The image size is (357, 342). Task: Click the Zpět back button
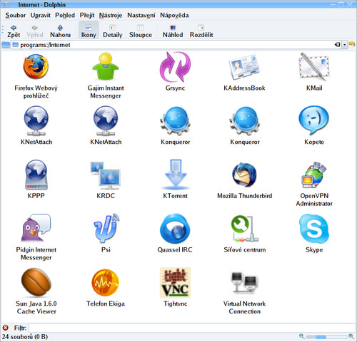[x=14, y=31]
